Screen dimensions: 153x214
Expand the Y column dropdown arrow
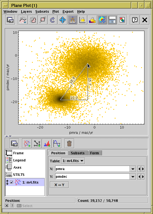click(133, 177)
